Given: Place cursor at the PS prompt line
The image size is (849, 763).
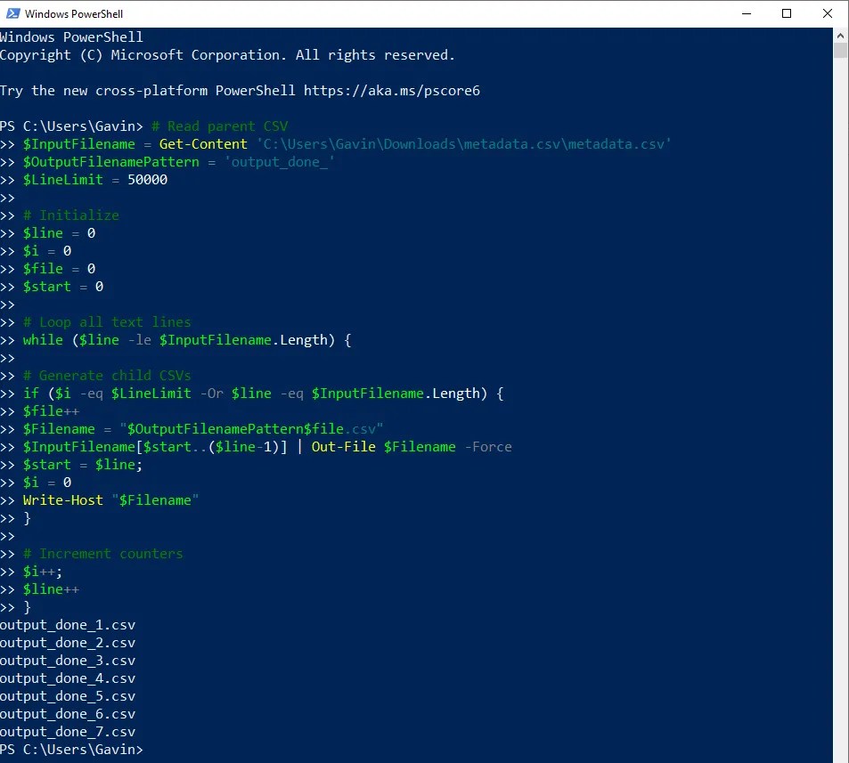Looking at the screenshot, I should coord(73,749).
